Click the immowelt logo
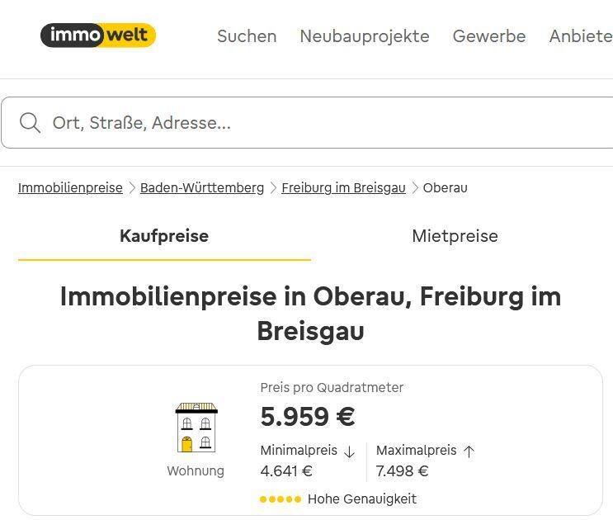613x520 pixels. pos(98,35)
